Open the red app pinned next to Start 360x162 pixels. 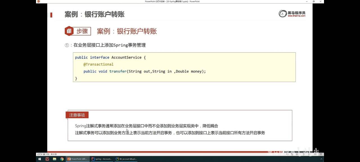(47, 159)
